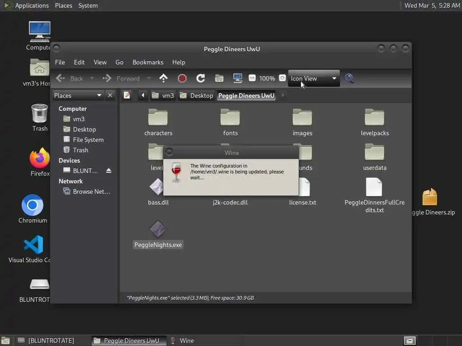
Task: Click the 100% zoom level label
Action: 267,78
